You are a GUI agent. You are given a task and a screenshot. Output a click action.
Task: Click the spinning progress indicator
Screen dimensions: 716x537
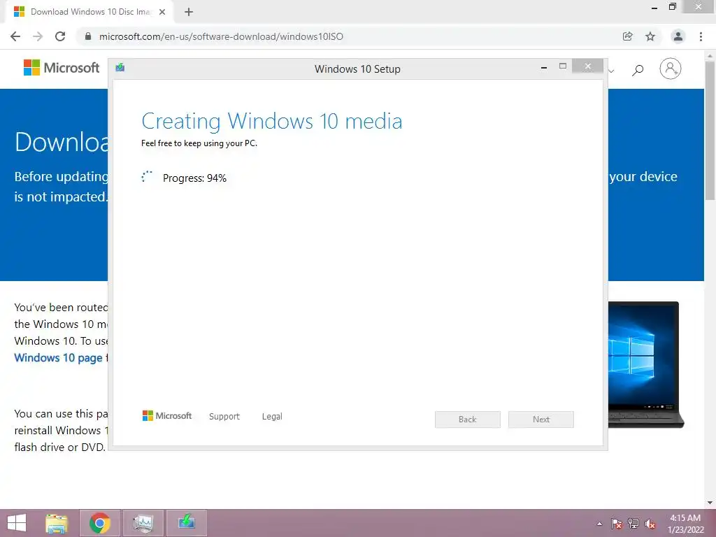(147, 177)
